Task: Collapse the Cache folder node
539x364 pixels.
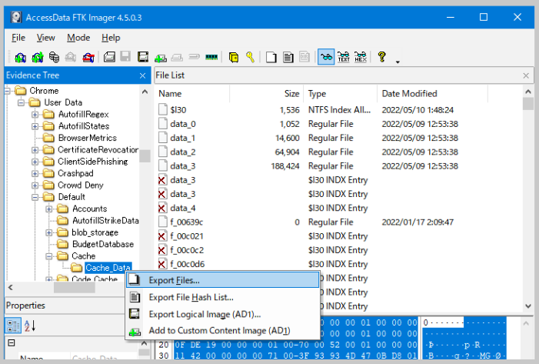Action: [x=49, y=256]
